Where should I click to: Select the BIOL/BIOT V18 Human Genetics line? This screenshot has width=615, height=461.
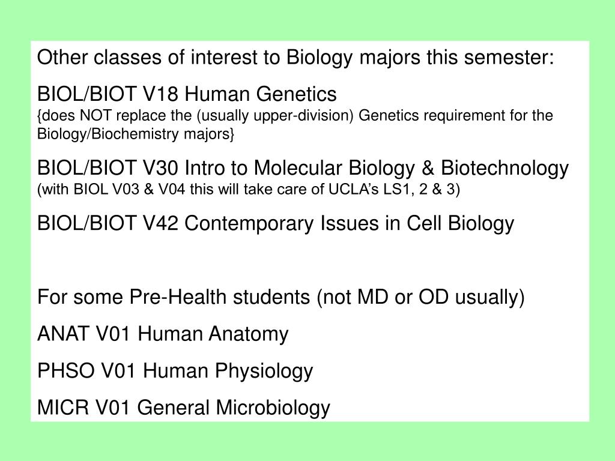[187, 94]
